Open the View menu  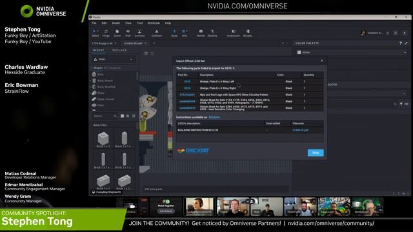pos(128,23)
